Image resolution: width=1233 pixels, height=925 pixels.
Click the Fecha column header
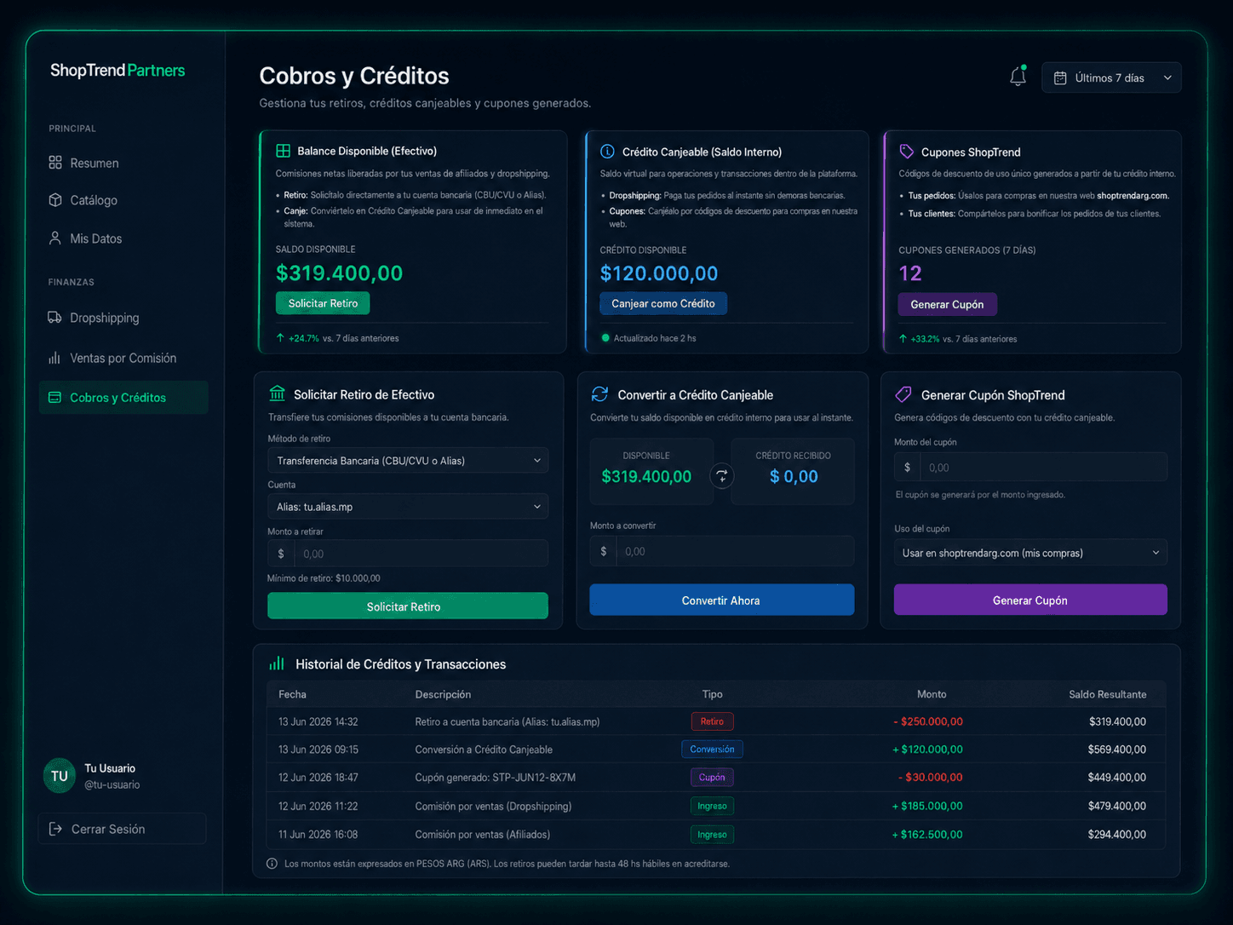tap(292, 694)
